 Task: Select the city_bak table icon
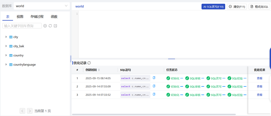pos(11,46)
